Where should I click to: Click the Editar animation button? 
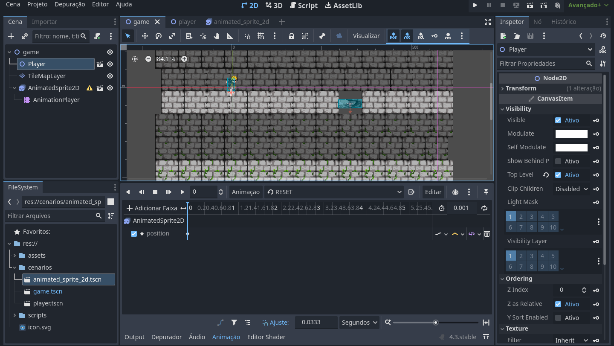[433, 192]
